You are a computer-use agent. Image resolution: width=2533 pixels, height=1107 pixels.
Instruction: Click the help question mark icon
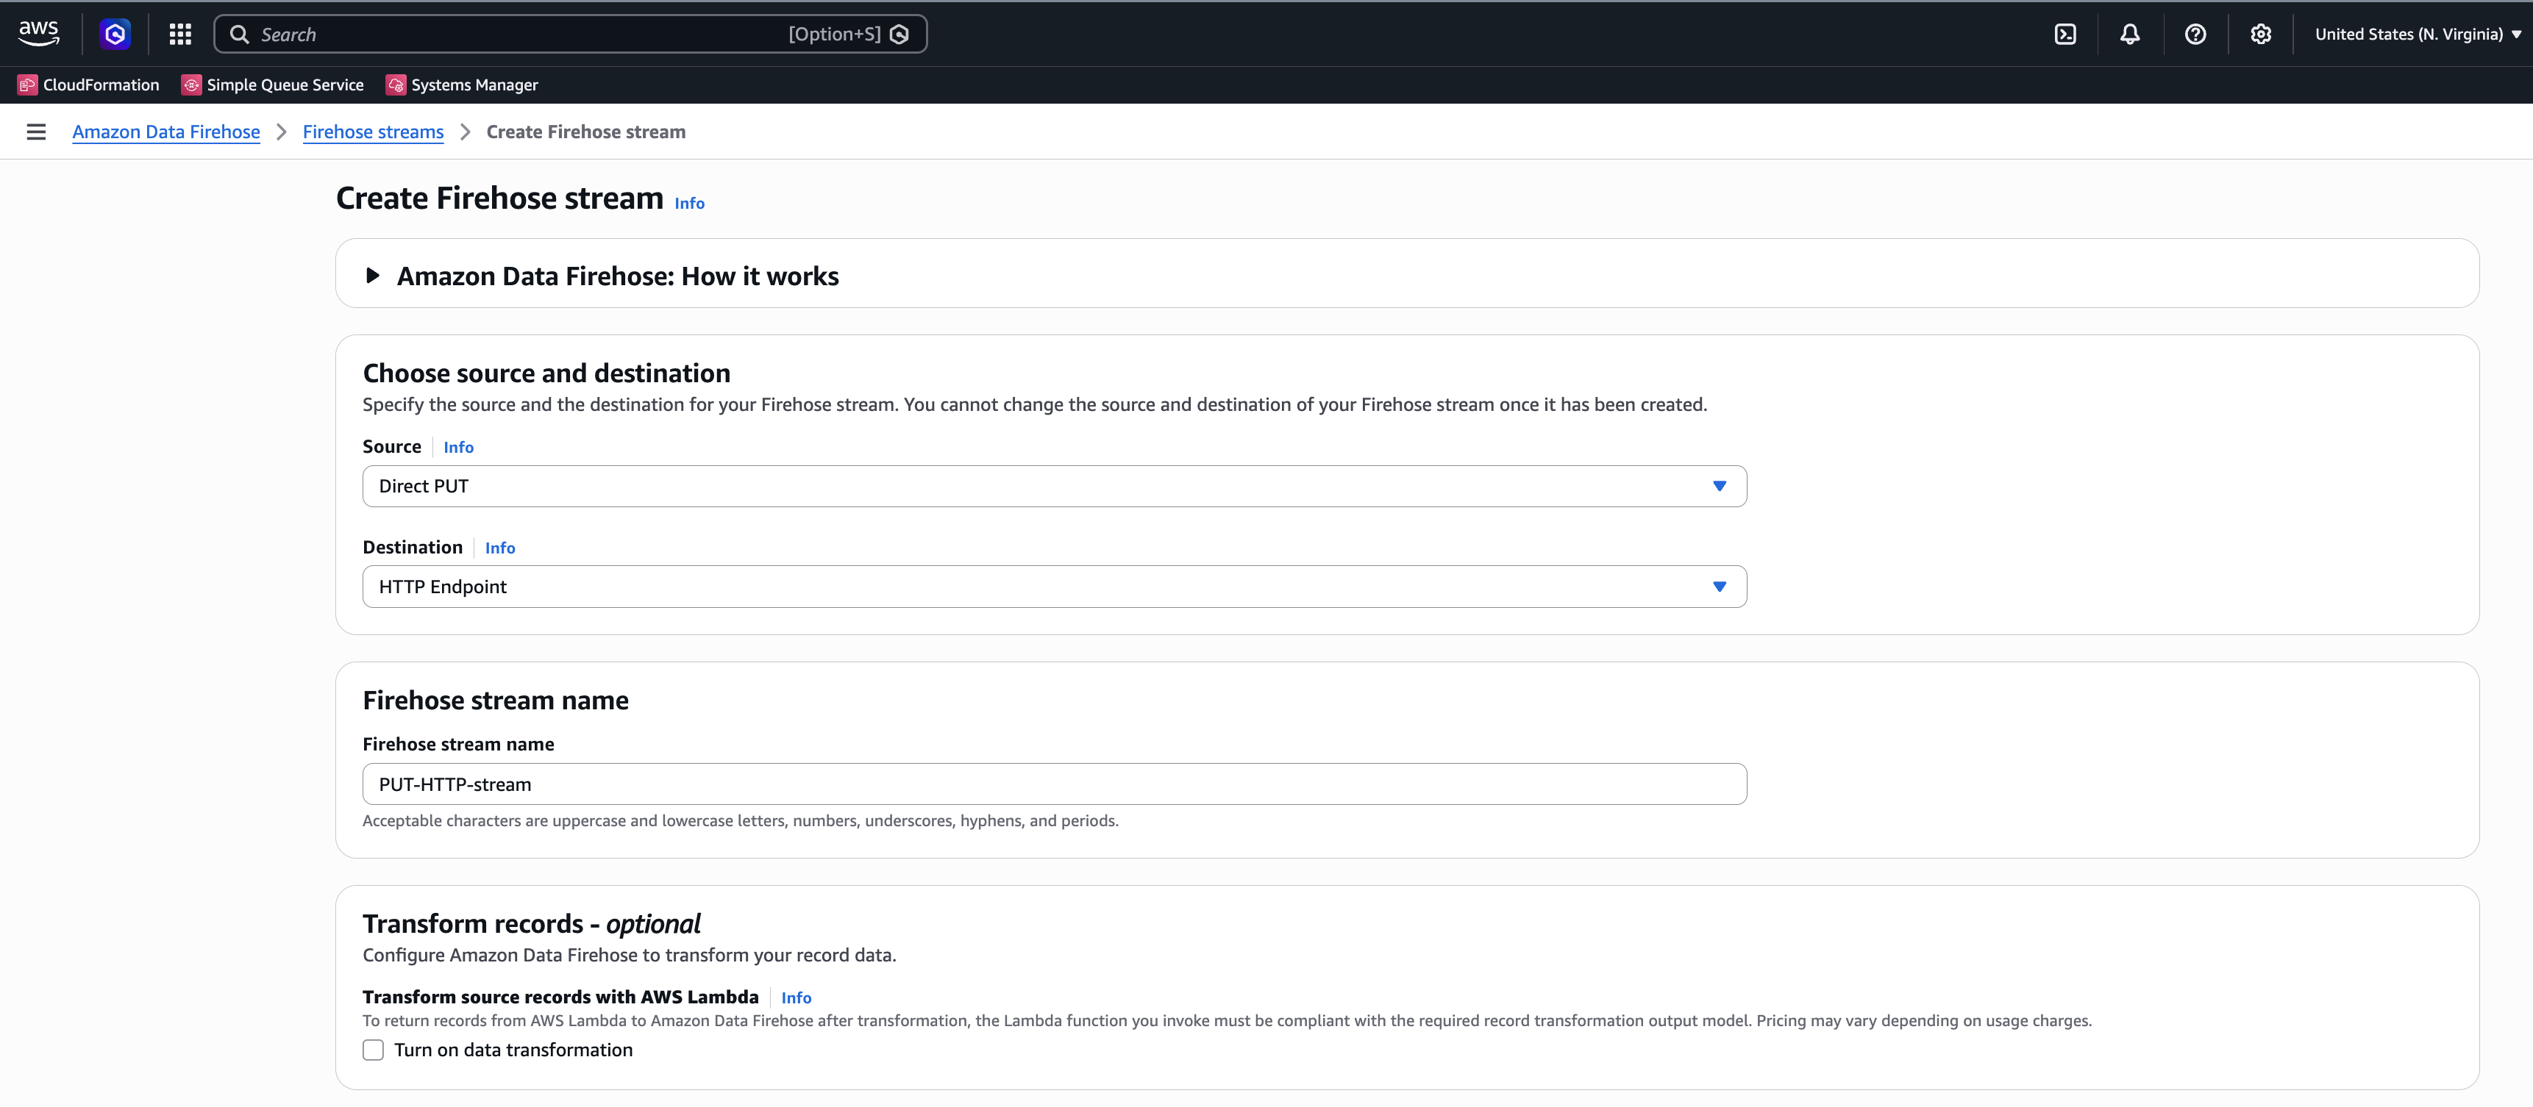click(2195, 33)
